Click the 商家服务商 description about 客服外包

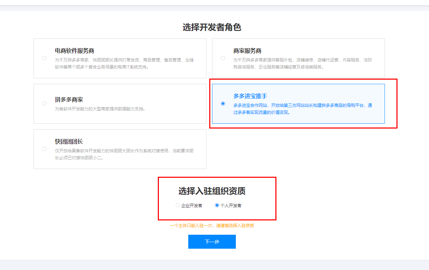tap(303, 63)
